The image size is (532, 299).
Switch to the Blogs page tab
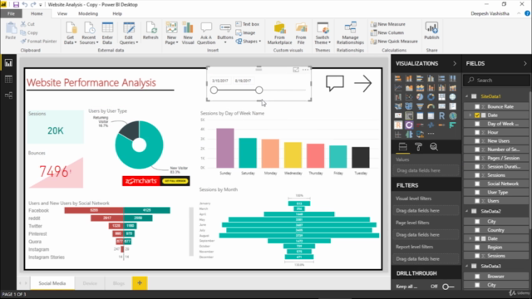point(118,283)
